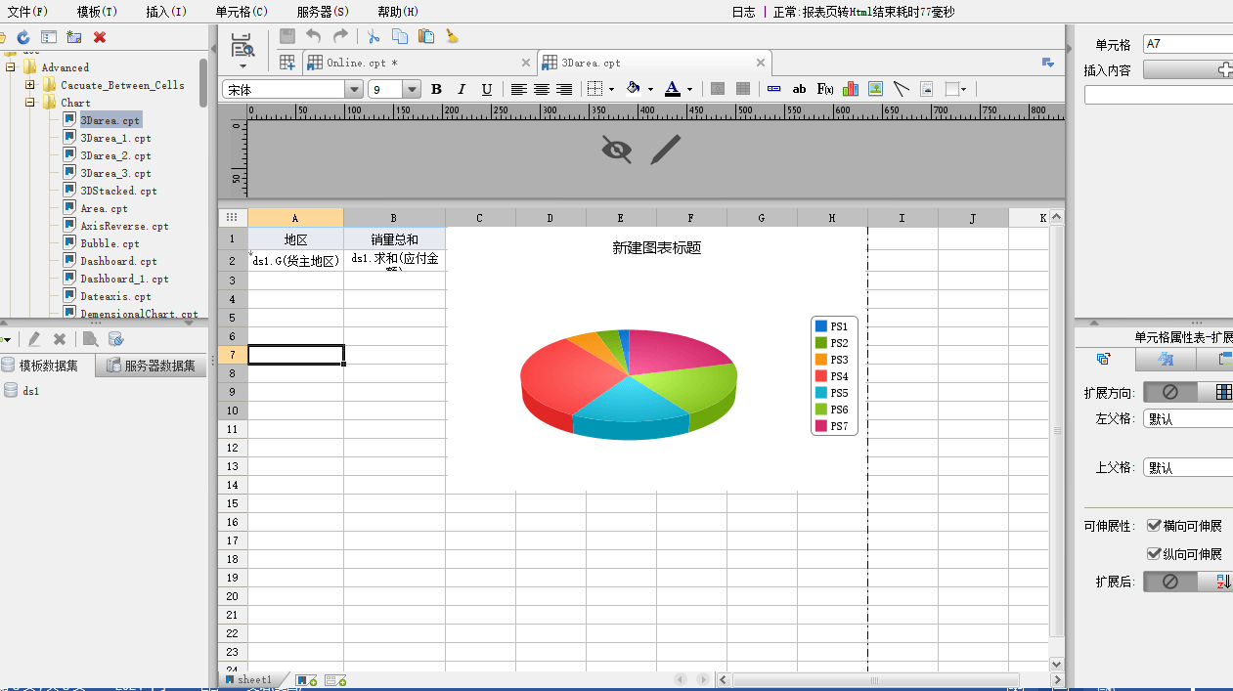Click the pencil edit icon above the sheet
Screen dimensions: 1233x691
point(665,150)
